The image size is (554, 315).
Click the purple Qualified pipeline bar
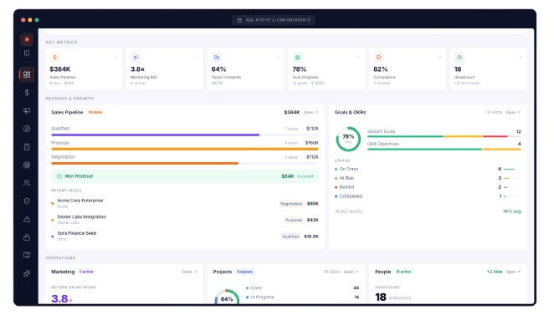156,135
